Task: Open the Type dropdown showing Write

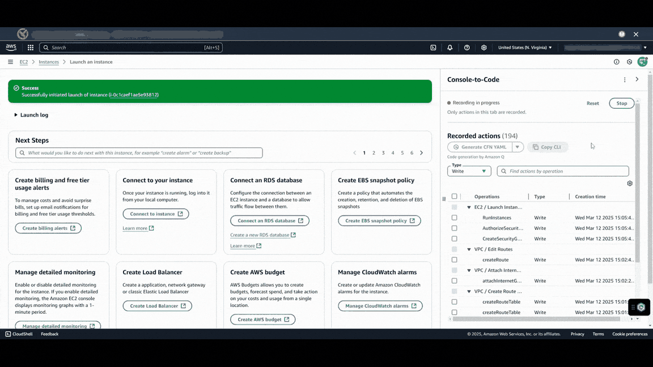Action: (x=469, y=170)
